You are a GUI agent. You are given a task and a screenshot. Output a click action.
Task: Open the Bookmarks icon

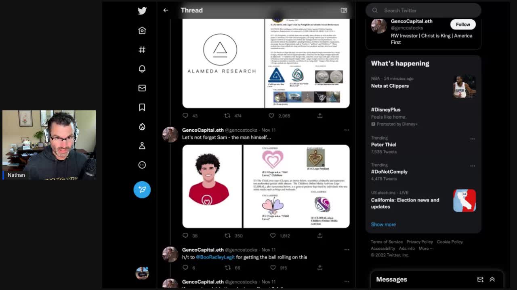pos(142,107)
